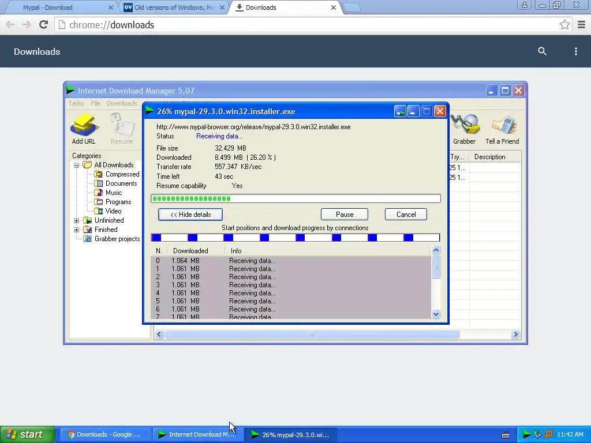Expand the Unfinished tree node
Screen dimensions: 591x443
77,220
